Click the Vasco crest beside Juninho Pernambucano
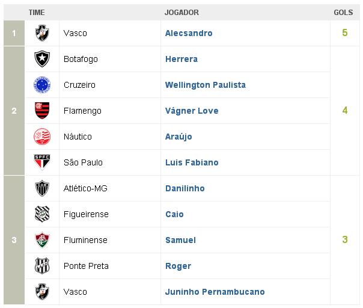 click(42, 292)
